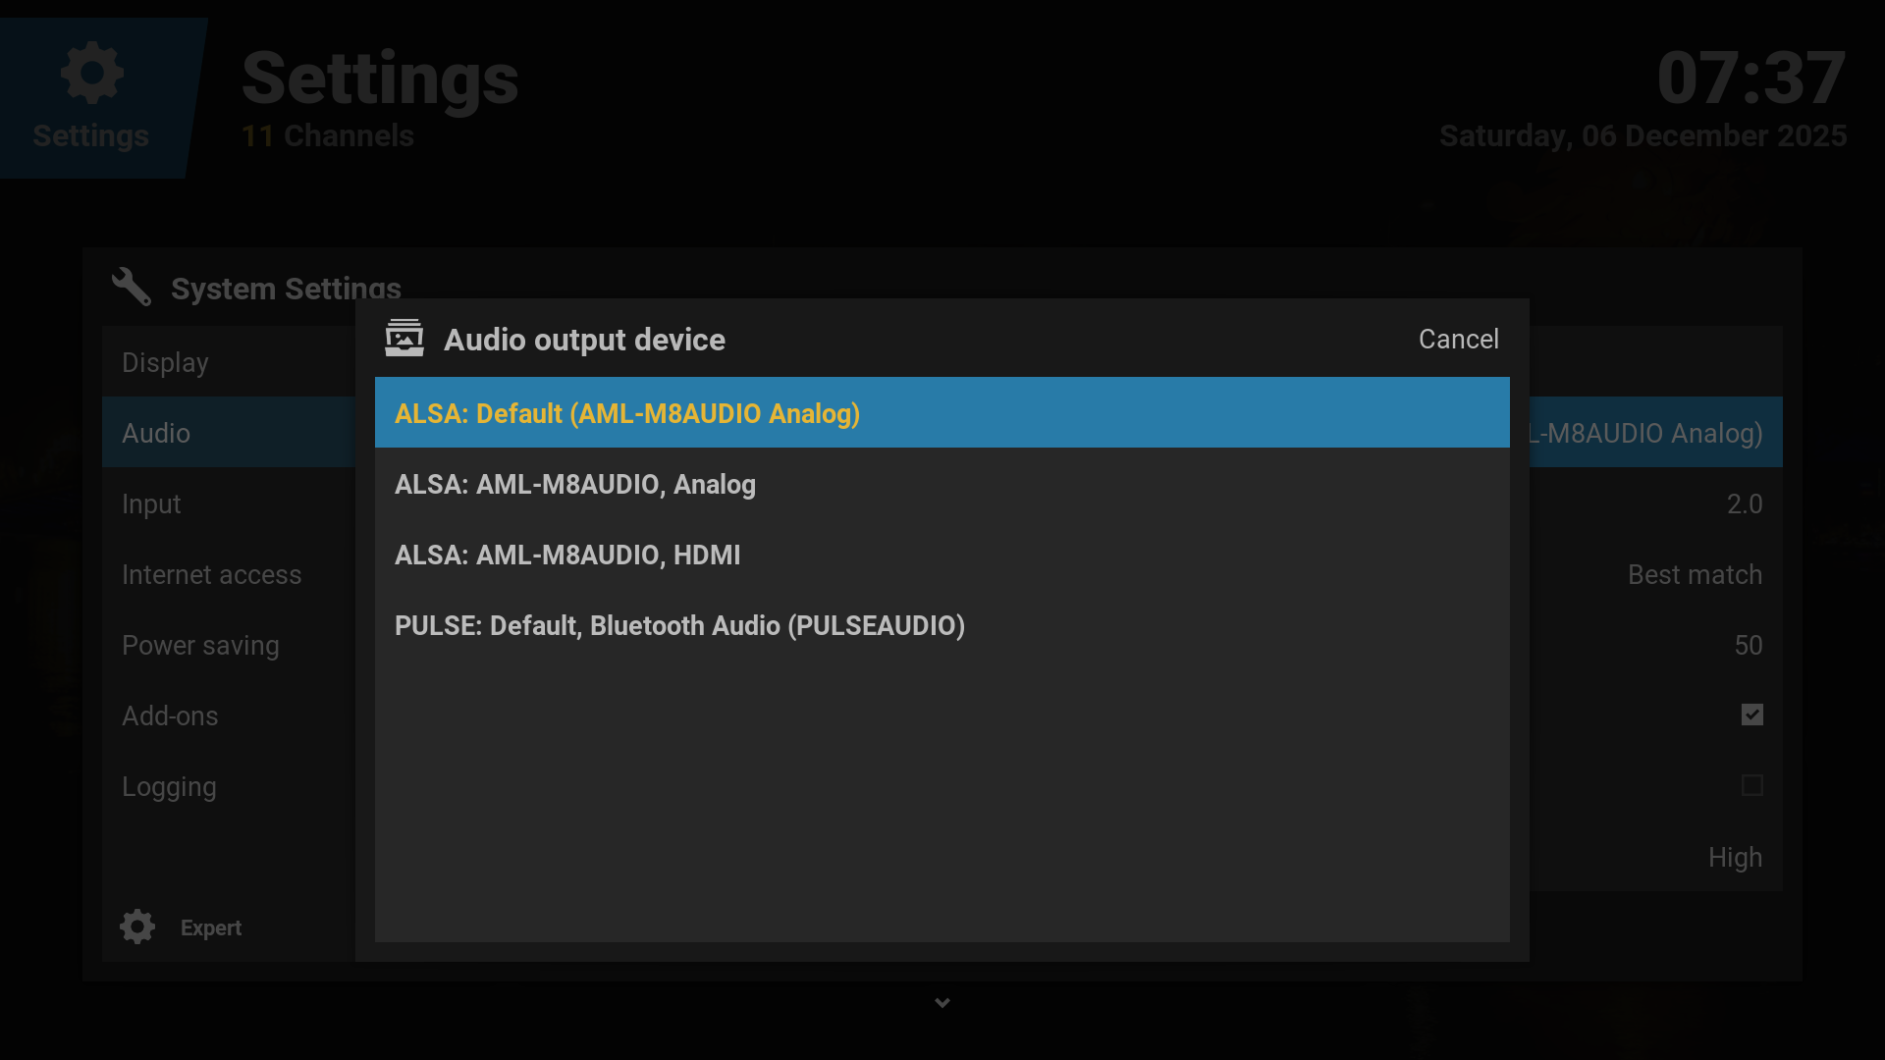Viewport: 1885px width, 1060px height.
Task: Open the High quality setting dropdown
Action: coord(1734,857)
